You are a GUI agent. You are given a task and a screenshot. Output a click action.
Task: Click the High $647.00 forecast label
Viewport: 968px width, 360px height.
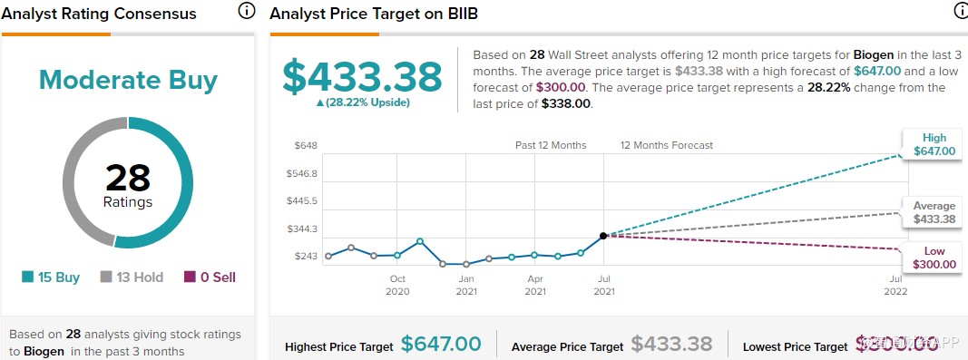tap(934, 144)
